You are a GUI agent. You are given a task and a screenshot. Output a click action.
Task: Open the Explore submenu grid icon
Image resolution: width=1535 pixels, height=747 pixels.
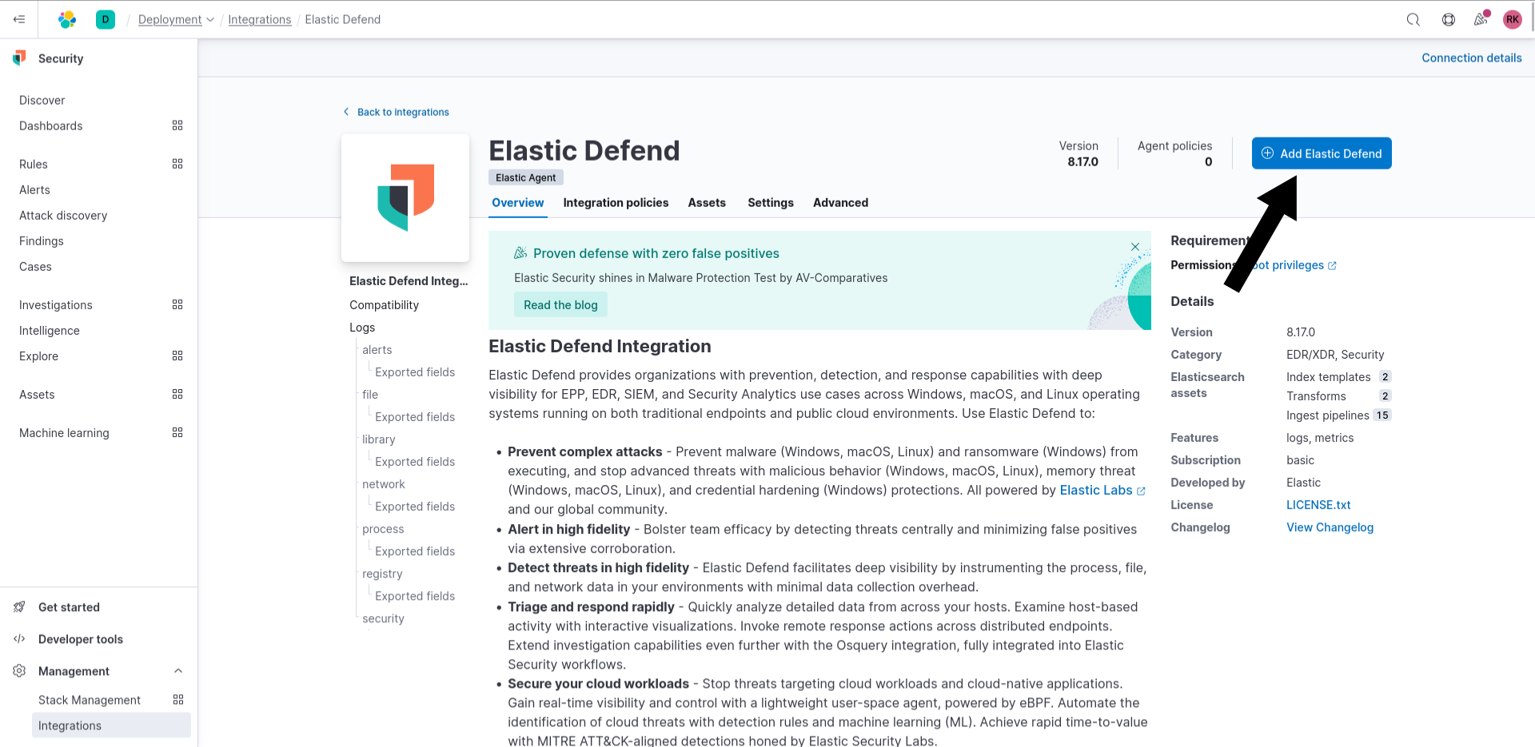(x=177, y=356)
